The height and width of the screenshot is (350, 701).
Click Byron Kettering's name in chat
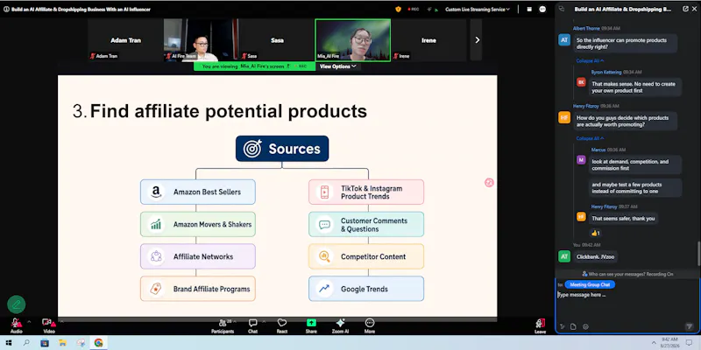606,72
